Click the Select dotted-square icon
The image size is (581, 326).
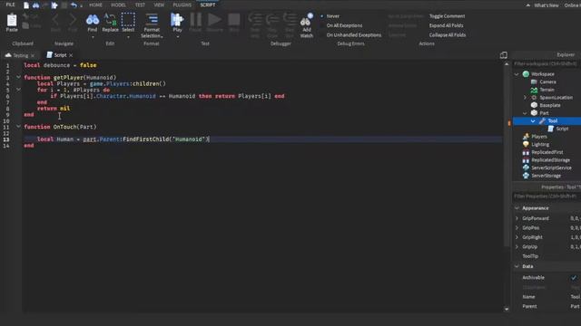point(128,20)
